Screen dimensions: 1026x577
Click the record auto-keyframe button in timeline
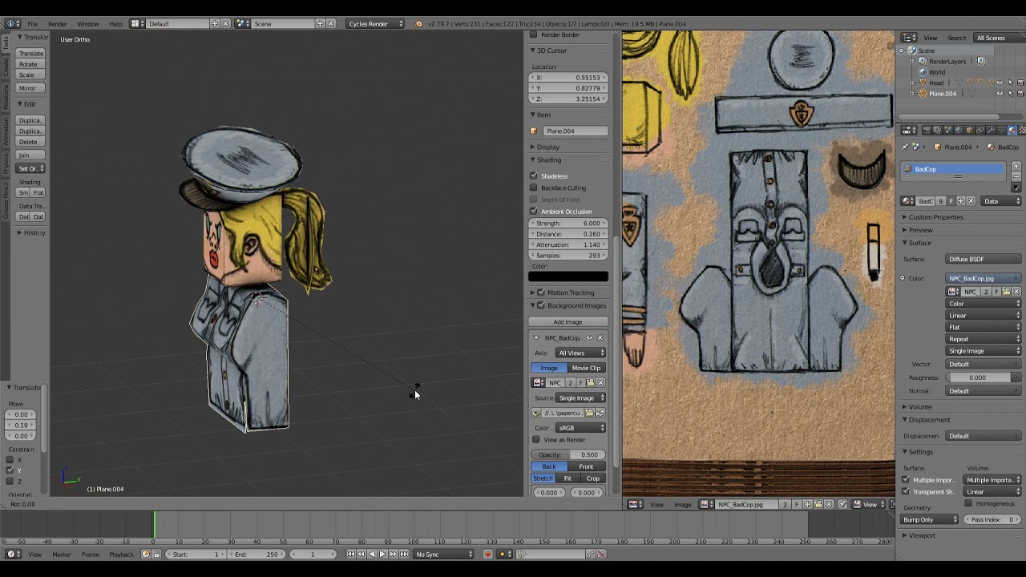click(x=487, y=555)
